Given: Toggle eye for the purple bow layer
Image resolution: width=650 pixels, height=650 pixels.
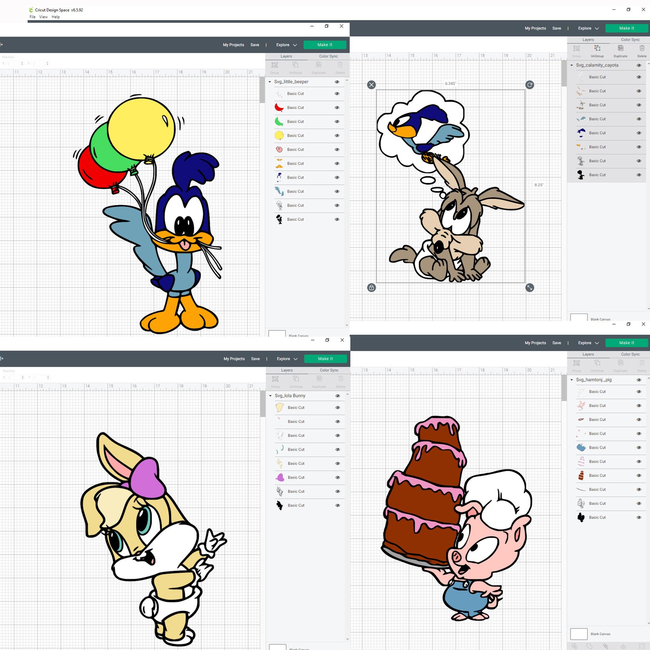Looking at the screenshot, I should click(x=338, y=477).
